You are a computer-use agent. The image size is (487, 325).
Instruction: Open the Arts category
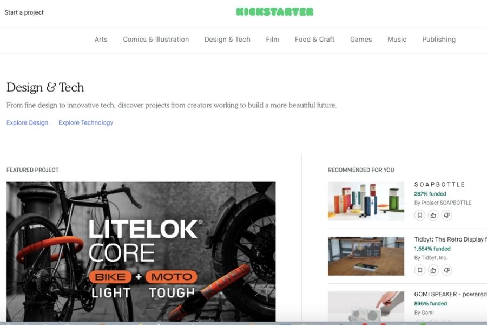point(101,40)
